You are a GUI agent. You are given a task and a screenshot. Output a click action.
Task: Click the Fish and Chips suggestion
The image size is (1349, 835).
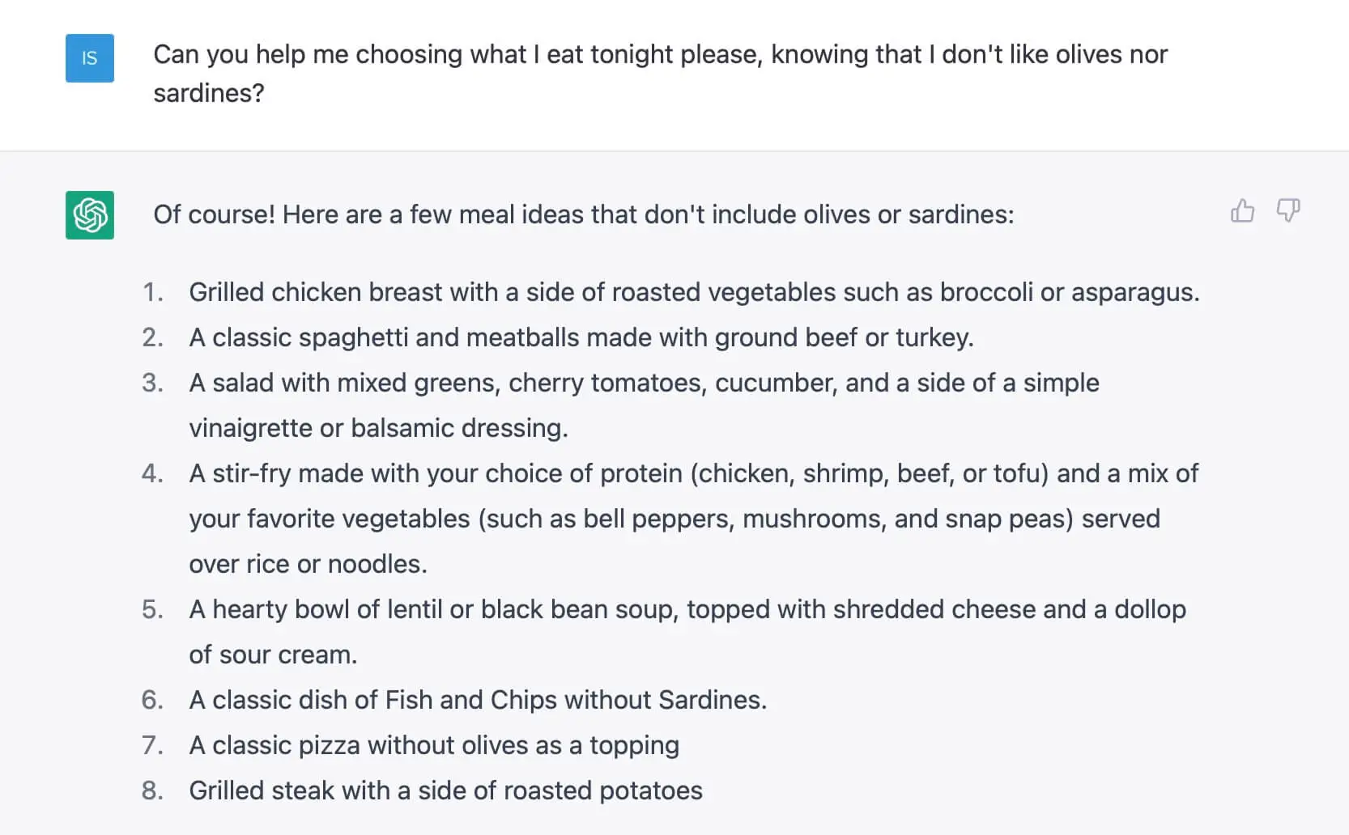478,700
